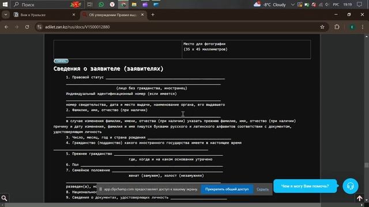Open the Chrome profile avatar
The image size is (369, 207).
pyautogui.click(x=352, y=27)
